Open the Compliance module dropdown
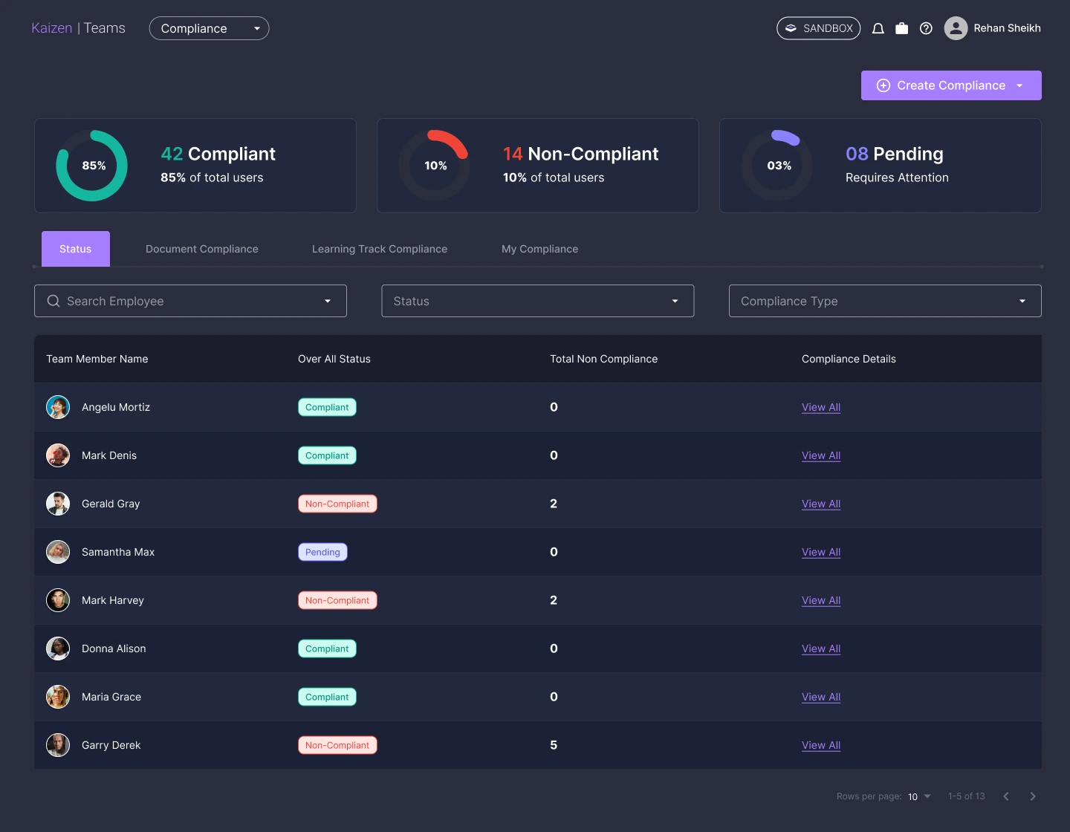Screen dimensions: 1070x832 (209, 28)
